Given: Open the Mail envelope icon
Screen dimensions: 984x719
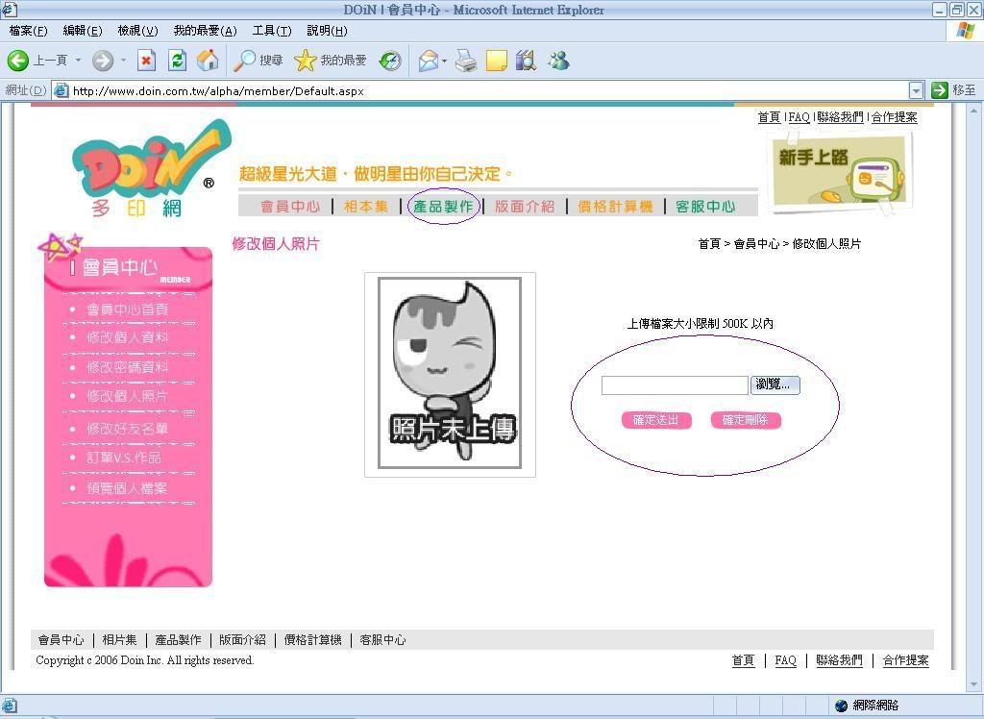Looking at the screenshot, I should (428, 61).
